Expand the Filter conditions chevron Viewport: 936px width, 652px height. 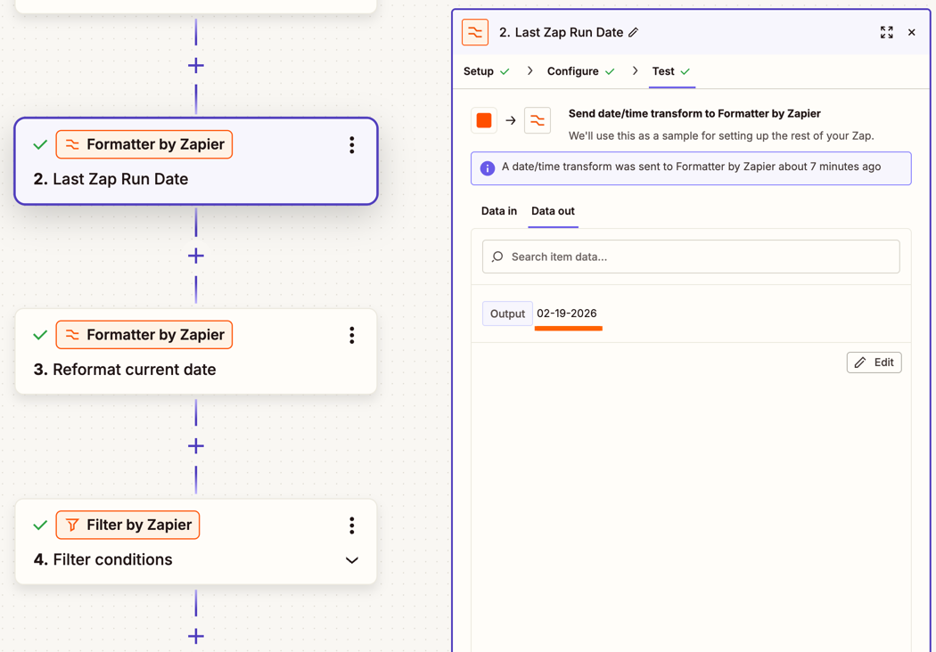click(352, 560)
